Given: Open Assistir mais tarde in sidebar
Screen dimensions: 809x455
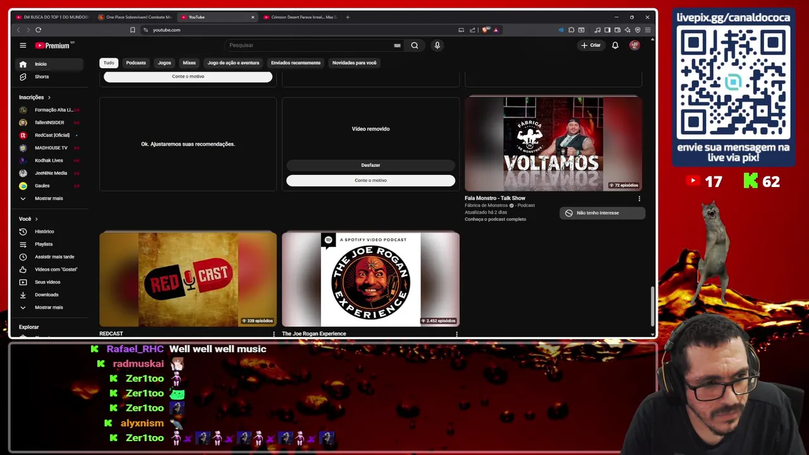Looking at the screenshot, I should [50, 257].
